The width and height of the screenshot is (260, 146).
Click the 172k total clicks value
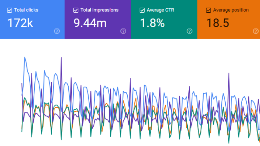pos(20,23)
